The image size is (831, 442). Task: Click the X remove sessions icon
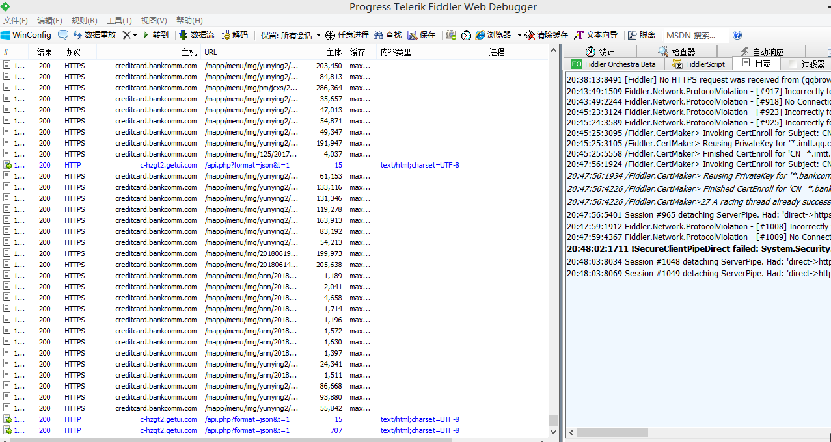[126, 35]
